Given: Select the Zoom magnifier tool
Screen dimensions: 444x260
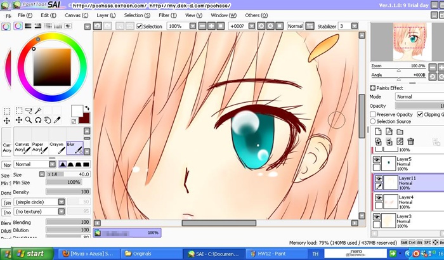Looking at the screenshot, I should click(29, 120).
